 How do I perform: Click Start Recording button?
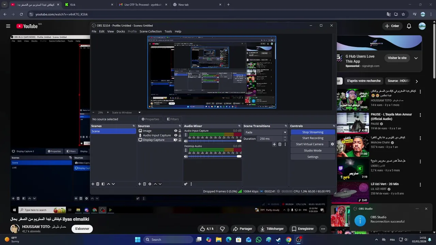click(x=313, y=138)
